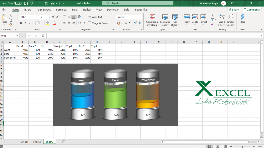Align text to the left
This screenshot has width=264, height=148.
[x=65, y=23]
